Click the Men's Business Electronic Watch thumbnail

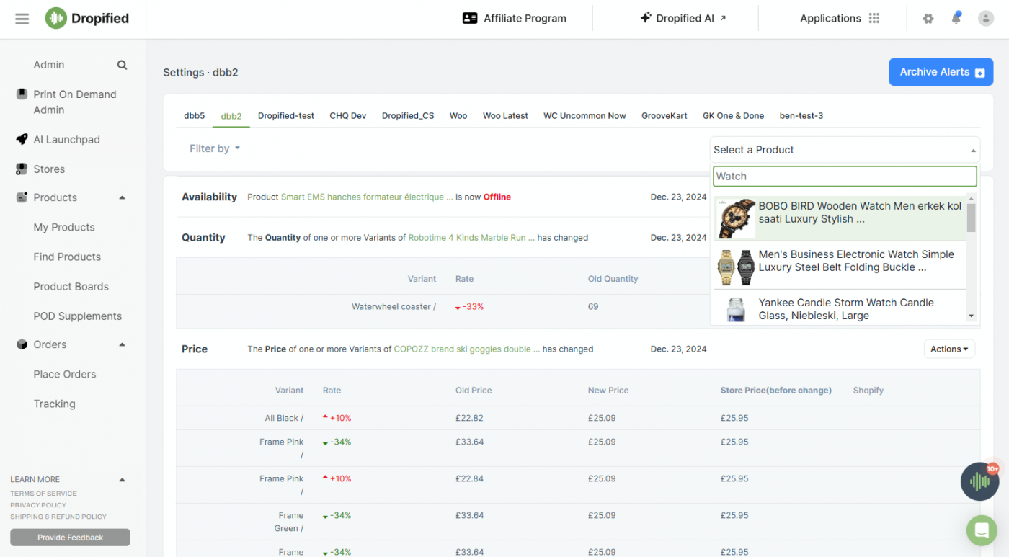point(736,267)
